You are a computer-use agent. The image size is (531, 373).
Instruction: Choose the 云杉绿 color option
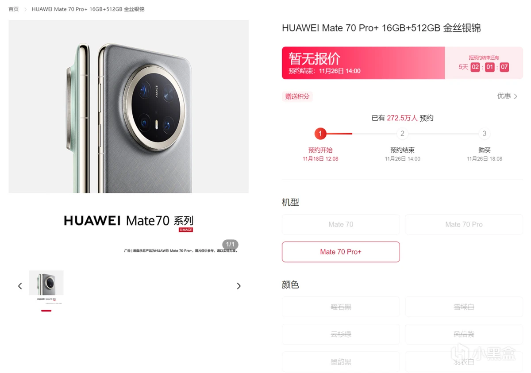pyautogui.click(x=341, y=334)
